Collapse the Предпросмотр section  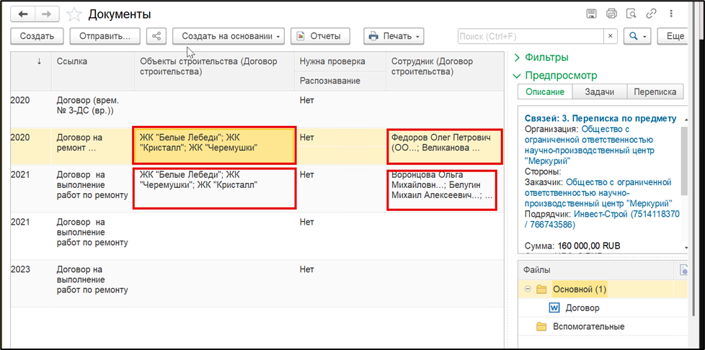555,75
